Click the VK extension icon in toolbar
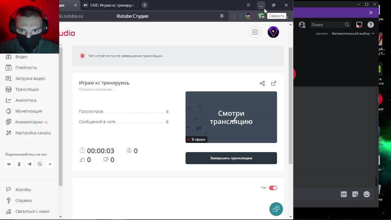Viewport: 391px width, 220px height. click(x=248, y=16)
